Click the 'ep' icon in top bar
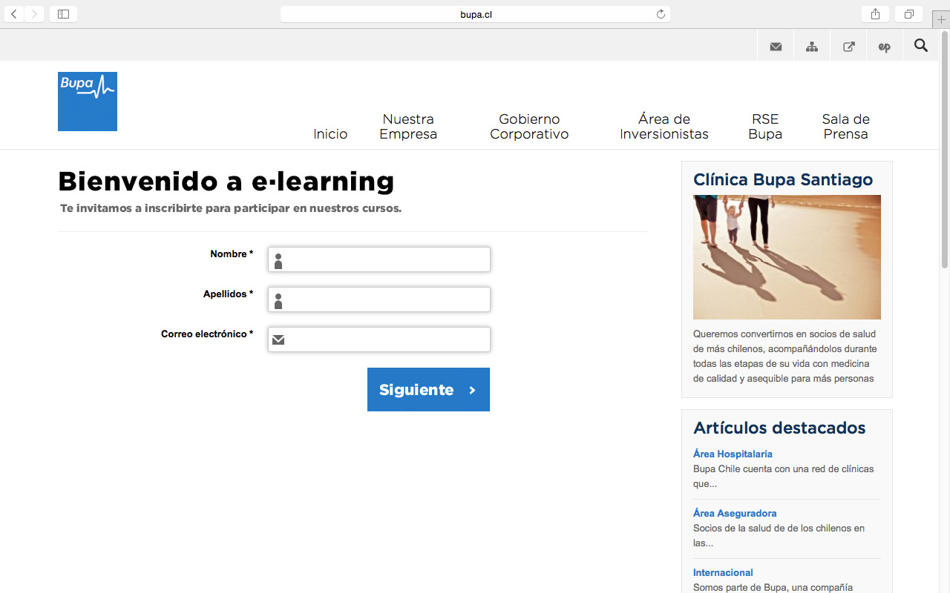950x593 pixels. click(x=885, y=47)
